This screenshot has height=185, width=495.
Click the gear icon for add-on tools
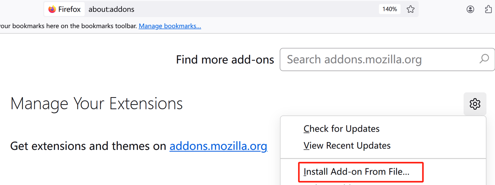pos(475,104)
